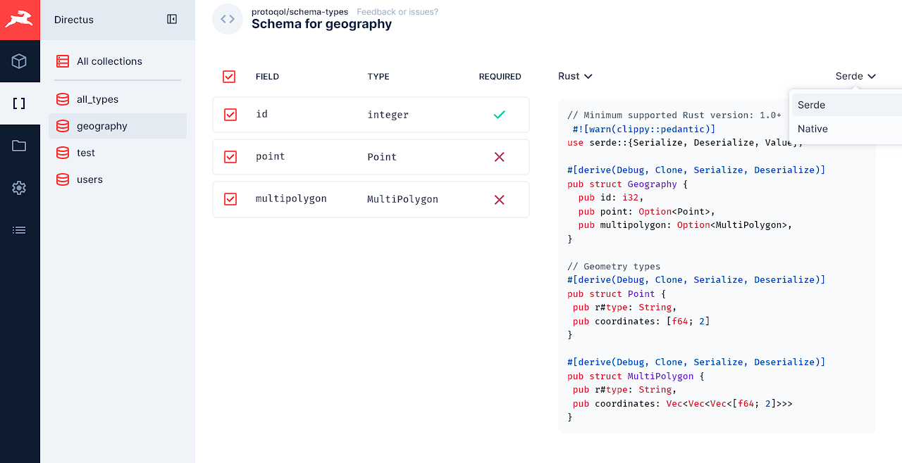902x463 pixels.
Task: Uncheck the multipolygon field checkbox
Action: pyautogui.click(x=230, y=200)
